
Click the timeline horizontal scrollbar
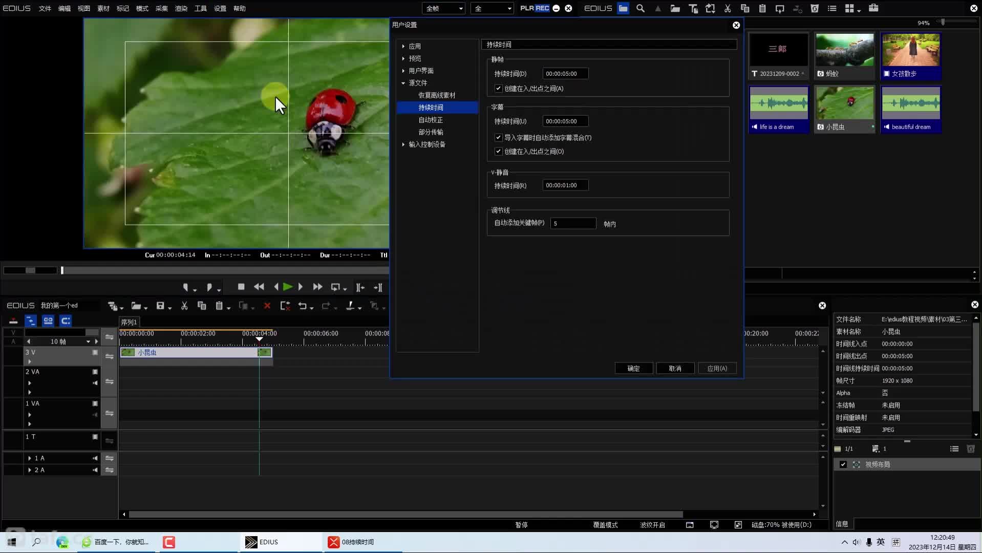tap(405, 514)
